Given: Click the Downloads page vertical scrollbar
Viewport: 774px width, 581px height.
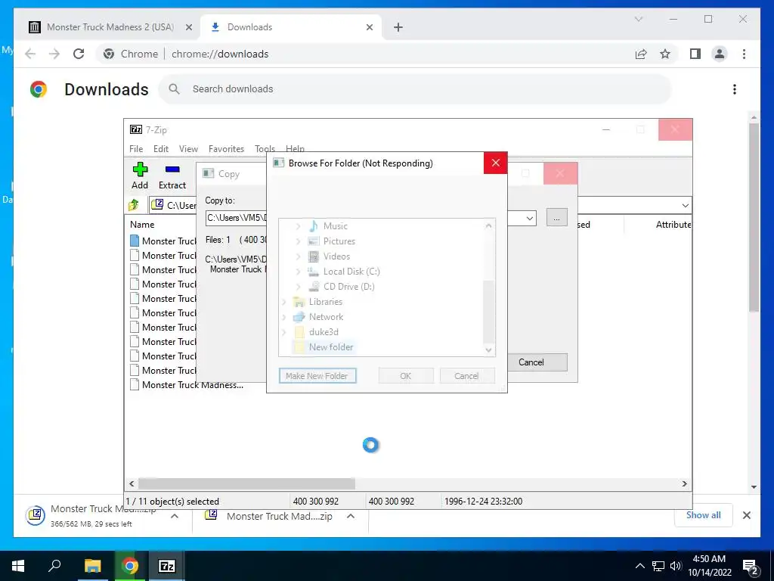Looking at the screenshot, I should 754,217.
